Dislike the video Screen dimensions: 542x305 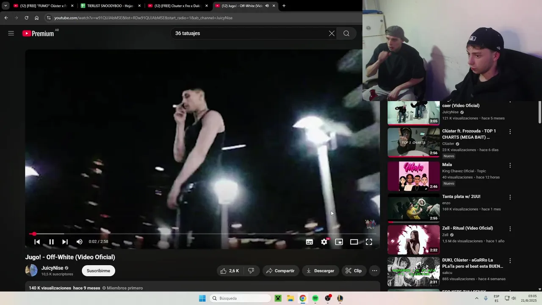(x=251, y=271)
